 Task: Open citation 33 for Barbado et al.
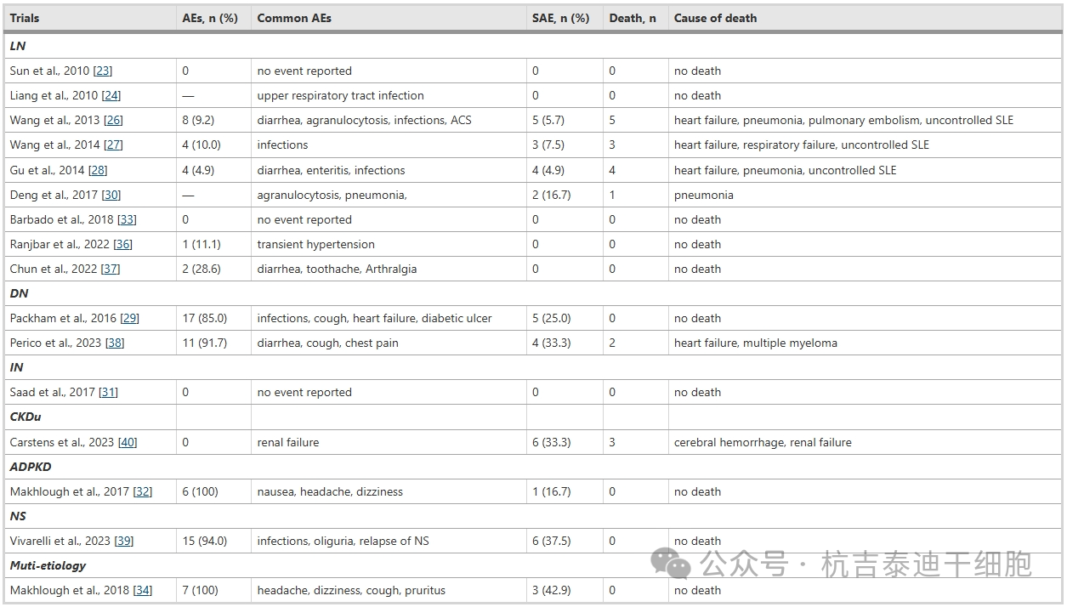[x=127, y=219]
